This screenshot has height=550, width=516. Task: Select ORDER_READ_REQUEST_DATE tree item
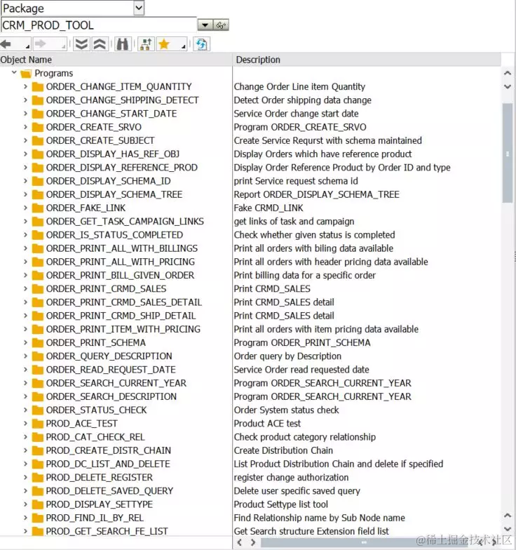coord(111,369)
